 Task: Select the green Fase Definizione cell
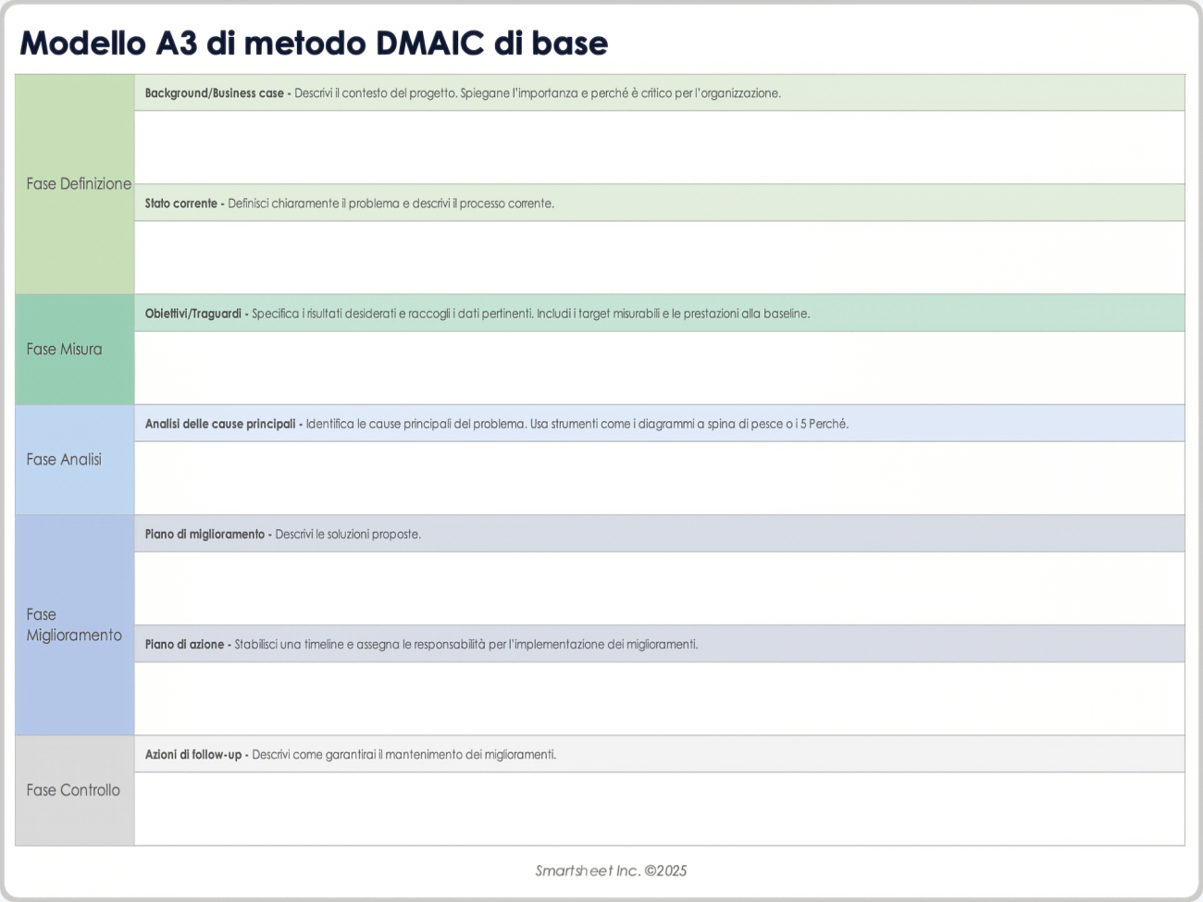tap(75, 184)
